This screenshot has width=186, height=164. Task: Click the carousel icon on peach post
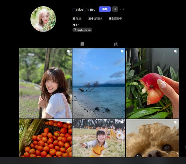(x=175, y=51)
